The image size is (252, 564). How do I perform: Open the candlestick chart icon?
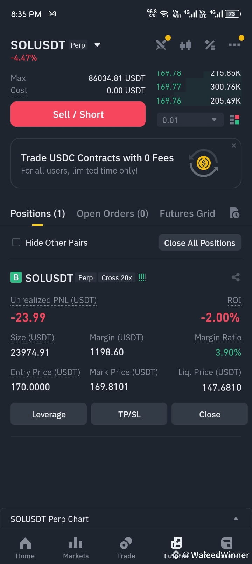(185, 45)
